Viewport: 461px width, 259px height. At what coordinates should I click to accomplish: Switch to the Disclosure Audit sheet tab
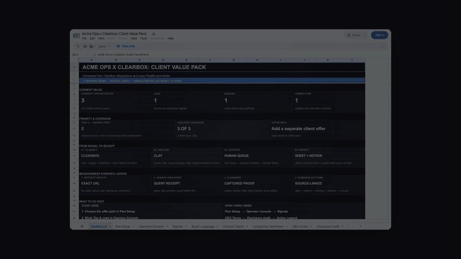coord(328,226)
